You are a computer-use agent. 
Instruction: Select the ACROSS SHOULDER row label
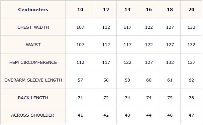pos(32,115)
